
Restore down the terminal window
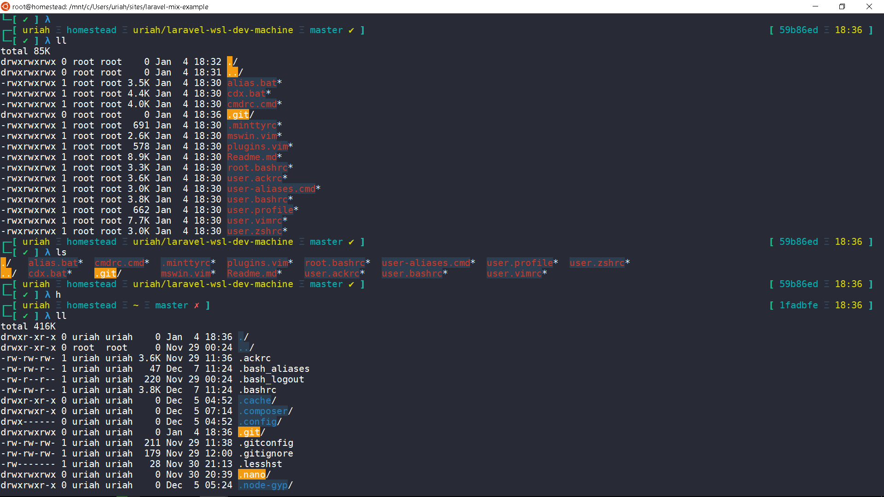(842, 6)
